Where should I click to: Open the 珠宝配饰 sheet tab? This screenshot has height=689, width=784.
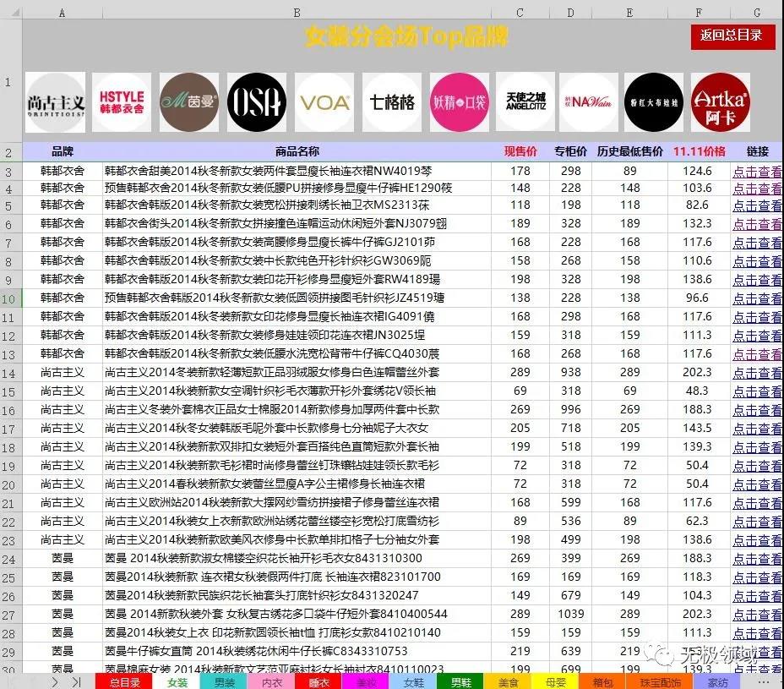660,681
